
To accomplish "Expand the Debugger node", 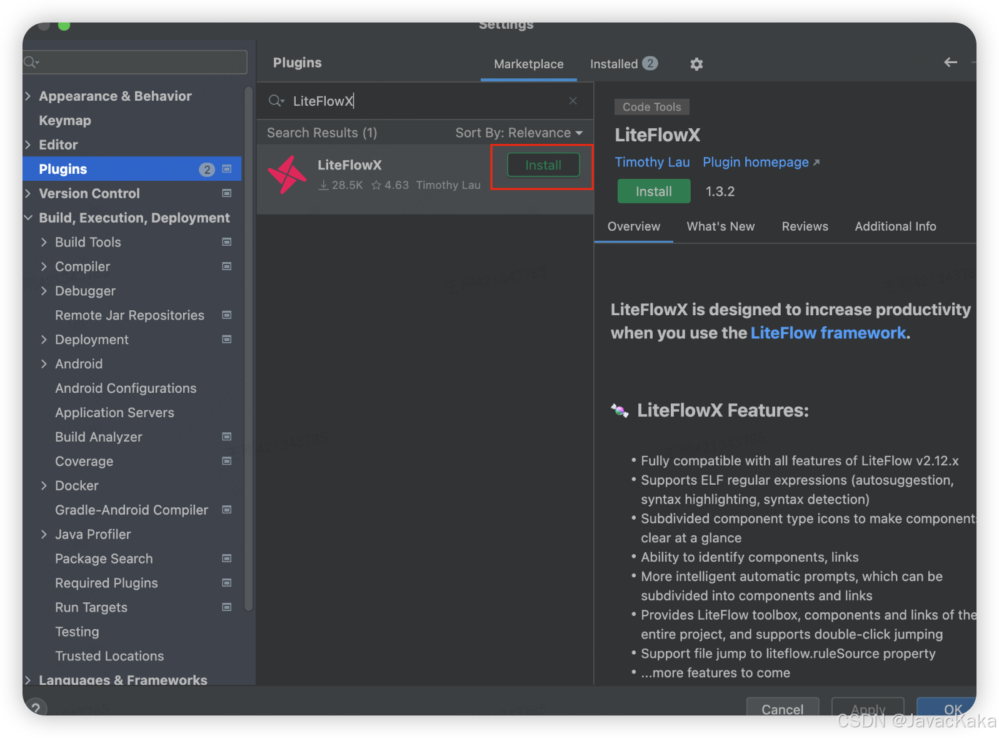I will [x=44, y=291].
